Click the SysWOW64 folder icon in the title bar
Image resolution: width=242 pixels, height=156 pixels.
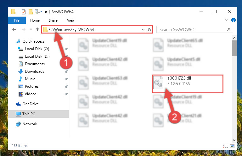(x=14, y=12)
